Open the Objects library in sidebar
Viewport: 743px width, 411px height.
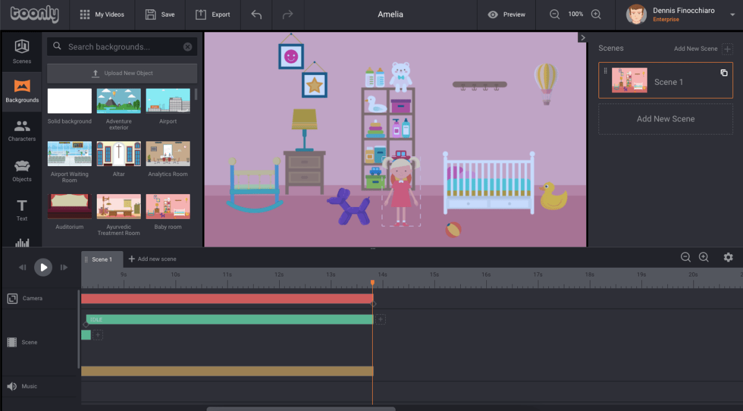pos(22,170)
